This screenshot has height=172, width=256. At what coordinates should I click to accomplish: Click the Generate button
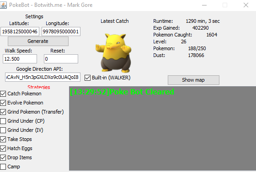click(38, 41)
